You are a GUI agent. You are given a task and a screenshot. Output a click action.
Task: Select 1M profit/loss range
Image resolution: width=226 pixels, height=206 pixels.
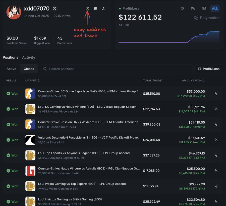pyautogui.click(x=204, y=9)
